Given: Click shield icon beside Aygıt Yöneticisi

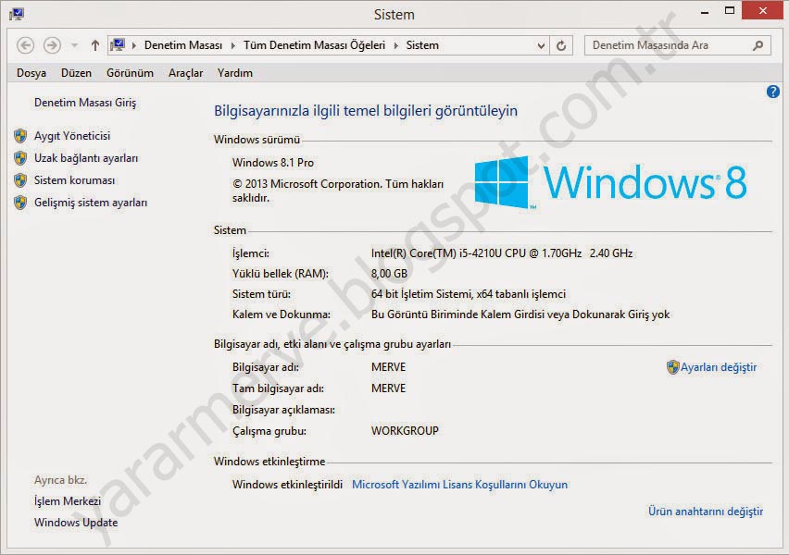Looking at the screenshot, I should click(x=20, y=136).
